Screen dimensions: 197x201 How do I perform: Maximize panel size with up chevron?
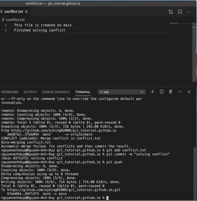(180, 92)
